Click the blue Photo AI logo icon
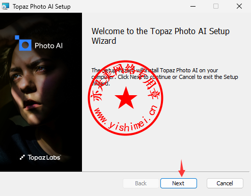The image size is (251, 196). click(x=23, y=43)
